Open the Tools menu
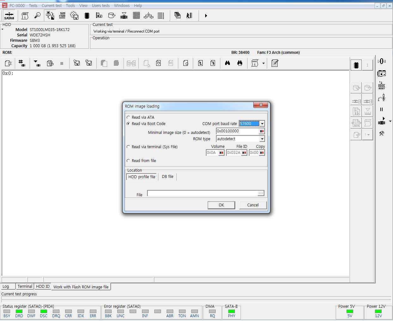The width and height of the screenshot is (393, 321). (x=70, y=6)
